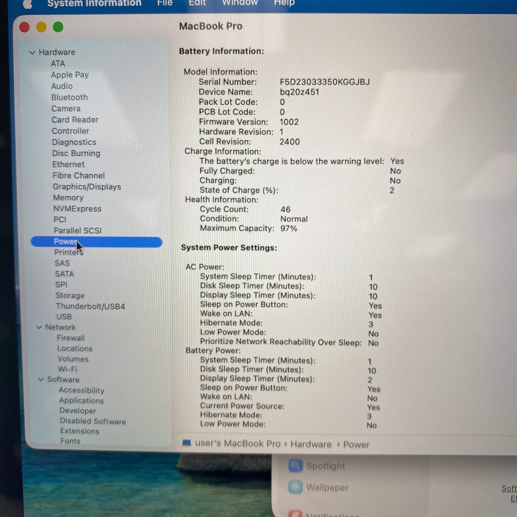Select Parallel SCSI in the sidebar
The height and width of the screenshot is (517, 517).
click(78, 230)
